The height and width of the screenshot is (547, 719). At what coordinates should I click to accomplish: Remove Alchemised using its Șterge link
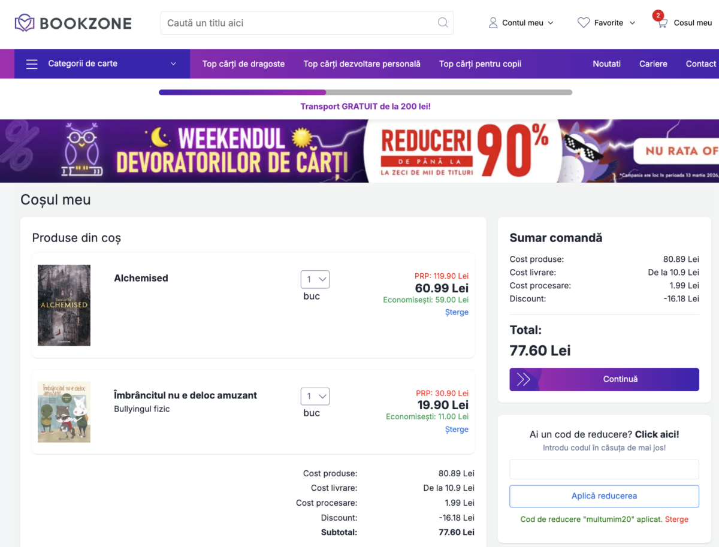coord(457,312)
